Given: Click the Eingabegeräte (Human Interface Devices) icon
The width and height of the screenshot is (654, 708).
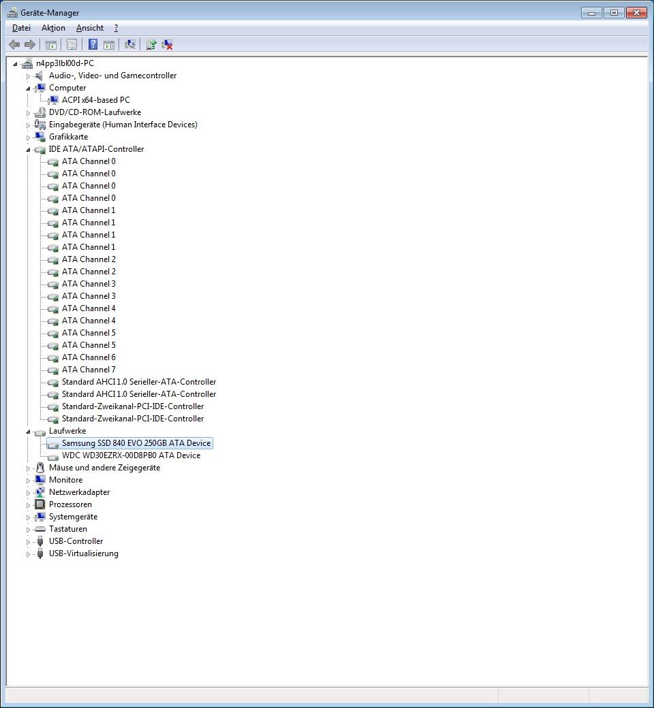Looking at the screenshot, I should coord(40,124).
